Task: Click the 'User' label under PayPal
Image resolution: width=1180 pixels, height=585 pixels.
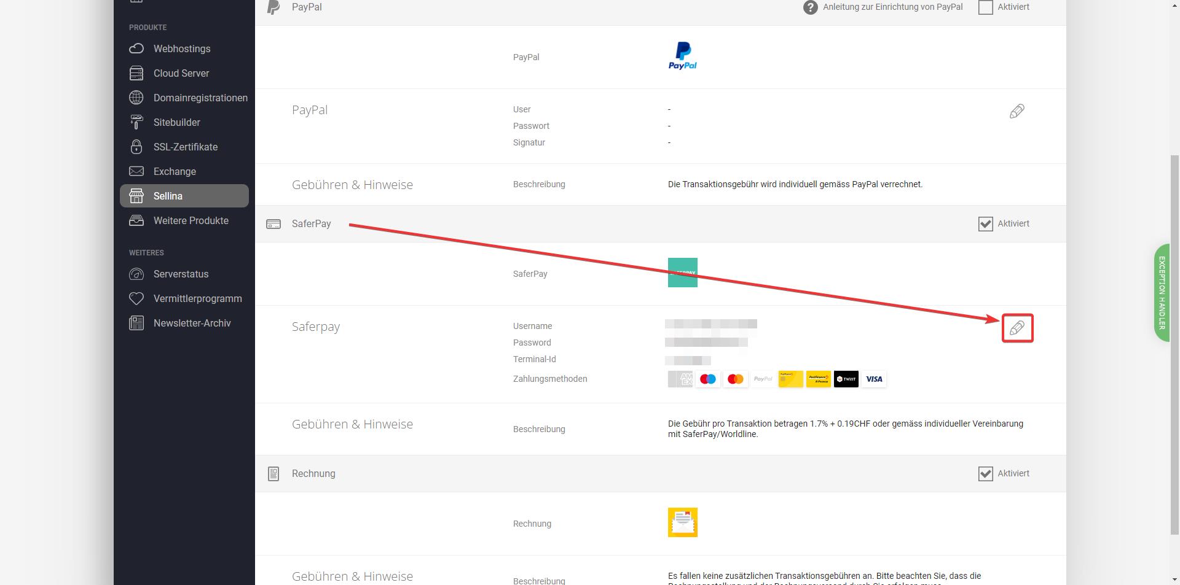Action: [522, 109]
